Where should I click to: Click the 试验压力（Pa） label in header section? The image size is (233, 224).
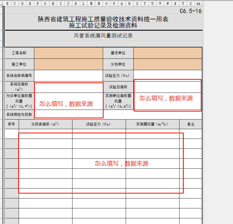click(x=118, y=76)
